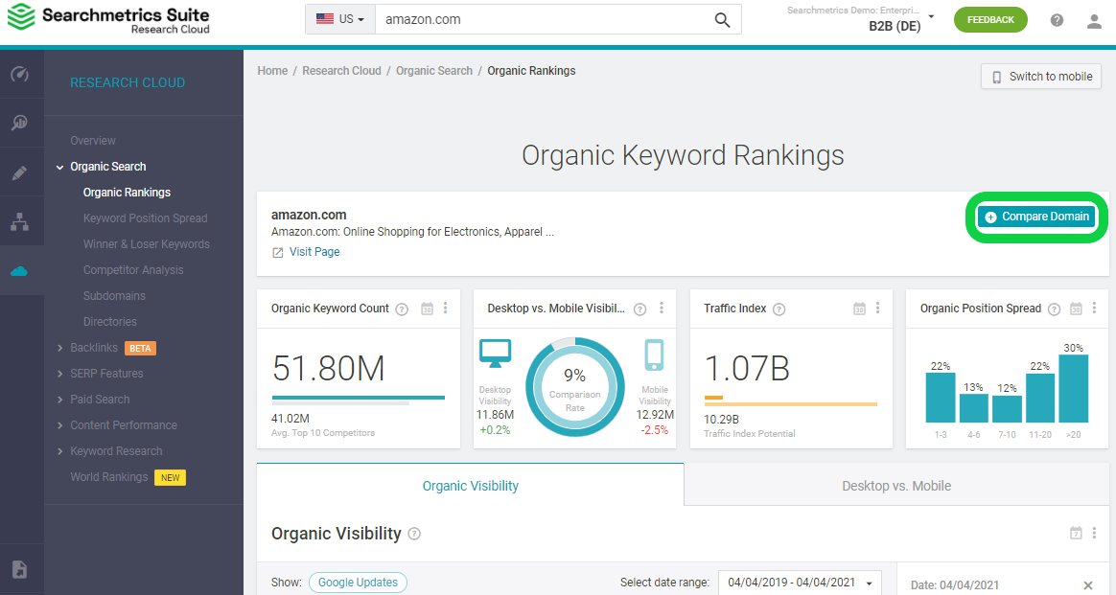The height and width of the screenshot is (595, 1116).
Task: Select Organic Rankings in the sidebar
Action: point(127,193)
